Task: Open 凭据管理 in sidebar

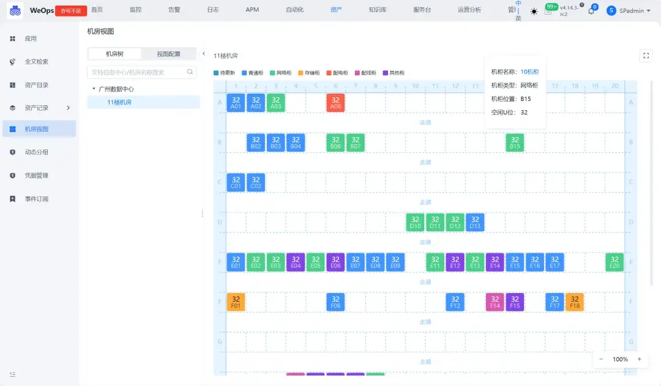Action: (36, 176)
